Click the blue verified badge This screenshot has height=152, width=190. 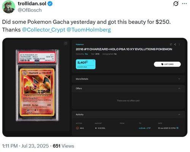pos(50,4)
